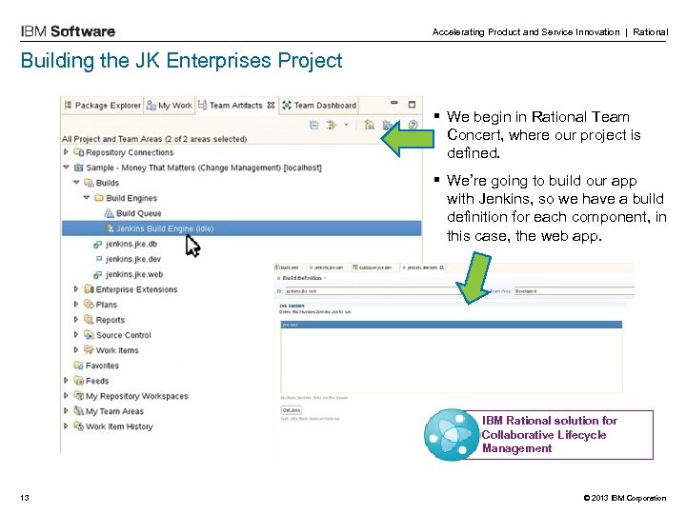The image size is (686, 514).
Task: Expand the Enterprise Extensions node
Action: click(x=76, y=289)
